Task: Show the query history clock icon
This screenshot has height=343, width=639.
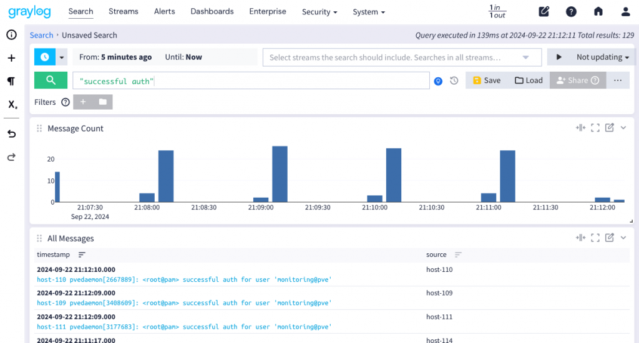Action: point(454,80)
